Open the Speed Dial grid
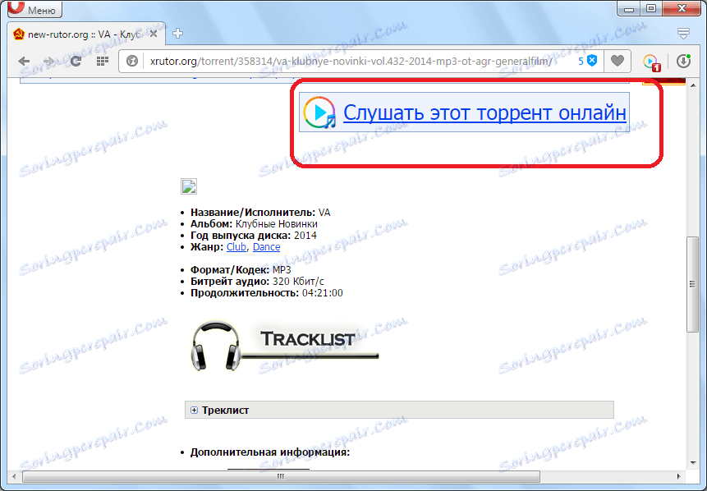 click(x=103, y=62)
